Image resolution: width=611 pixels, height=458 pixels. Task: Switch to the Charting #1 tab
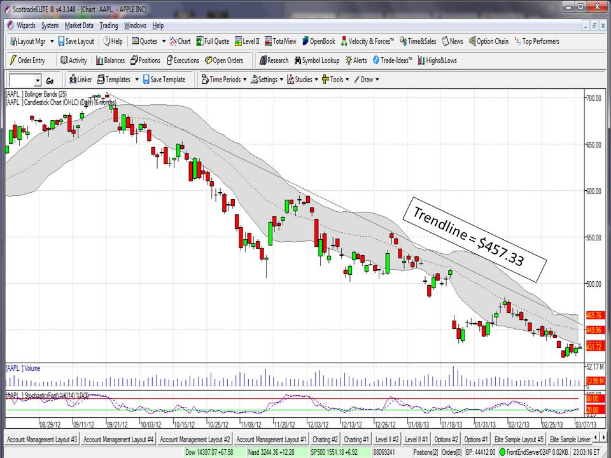click(355, 438)
